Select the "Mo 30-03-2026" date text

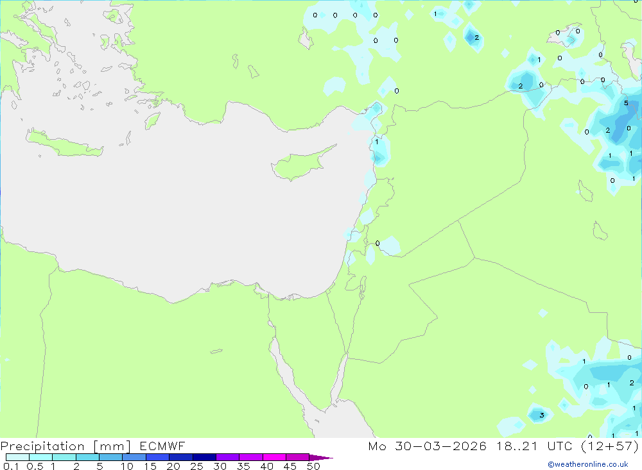[x=428, y=446]
